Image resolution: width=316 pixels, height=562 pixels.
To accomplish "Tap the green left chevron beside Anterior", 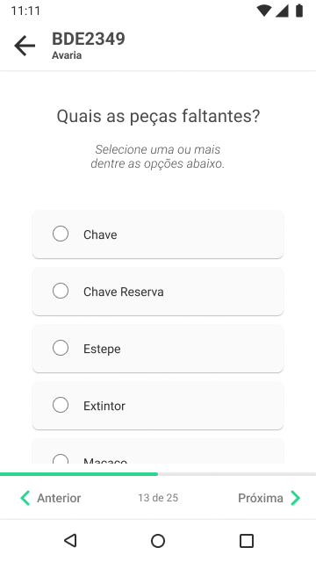I will tap(25, 498).
